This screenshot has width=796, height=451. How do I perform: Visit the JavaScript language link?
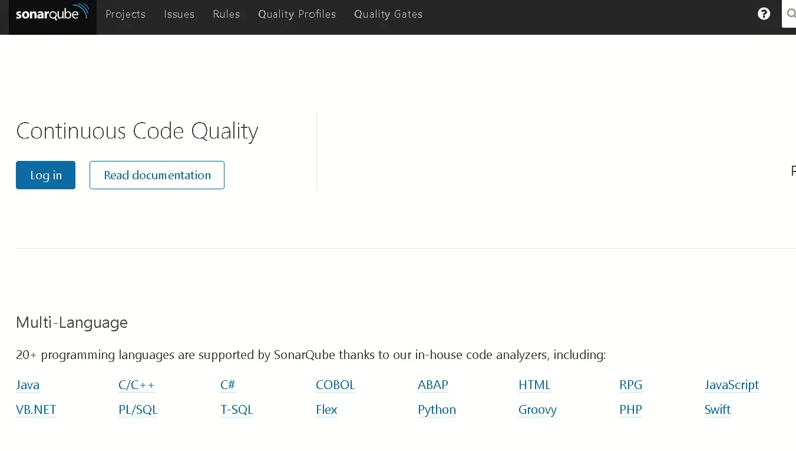tap(731, 385)
